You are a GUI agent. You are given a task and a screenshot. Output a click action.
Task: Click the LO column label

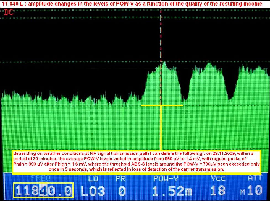click(x=91, y=179)
